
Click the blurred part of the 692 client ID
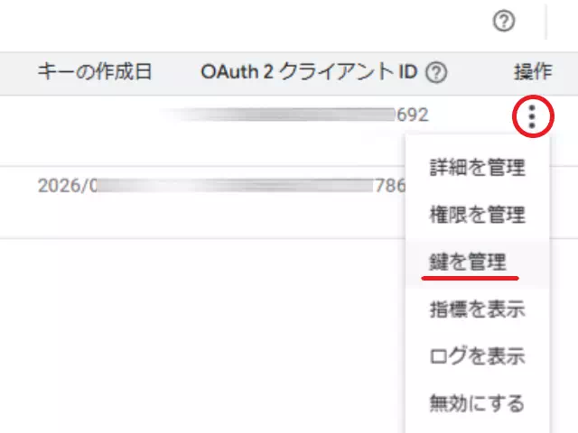click(x=280, y=115)
